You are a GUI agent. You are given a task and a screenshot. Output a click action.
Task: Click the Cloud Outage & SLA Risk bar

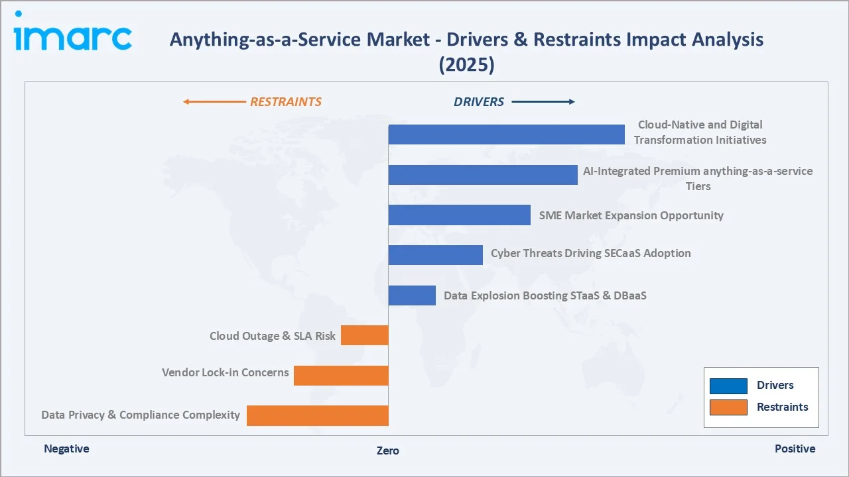[x=365, y=335]
